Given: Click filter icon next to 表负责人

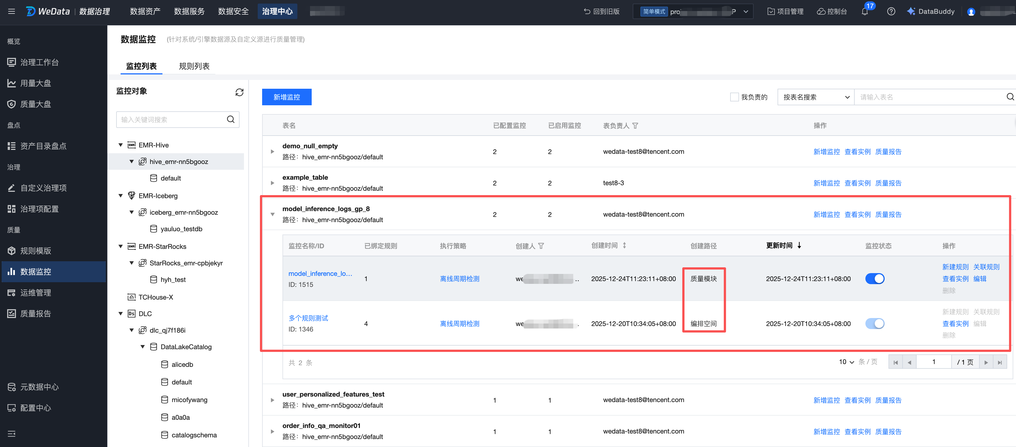Looking at the screenshot, I should coord(635,126).
